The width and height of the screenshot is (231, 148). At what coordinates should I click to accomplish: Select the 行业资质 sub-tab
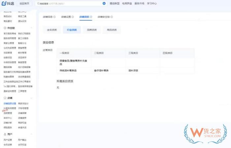tap(72, 30)
